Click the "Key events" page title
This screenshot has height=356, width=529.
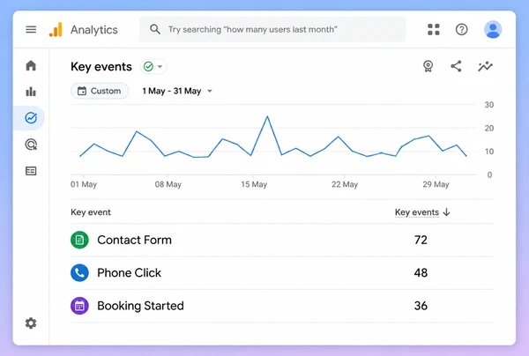tap(101, 66)
